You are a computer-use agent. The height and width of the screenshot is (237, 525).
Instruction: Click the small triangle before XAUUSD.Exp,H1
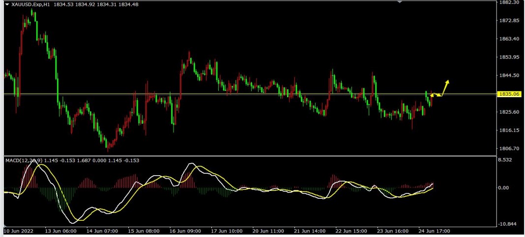click(x=7, y=4)
